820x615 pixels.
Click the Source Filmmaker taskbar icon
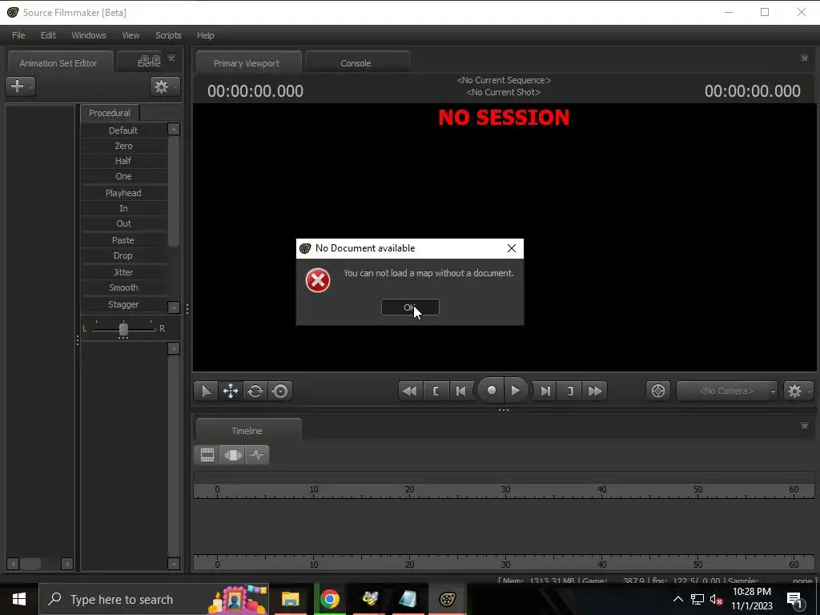(x=448, y=599)
